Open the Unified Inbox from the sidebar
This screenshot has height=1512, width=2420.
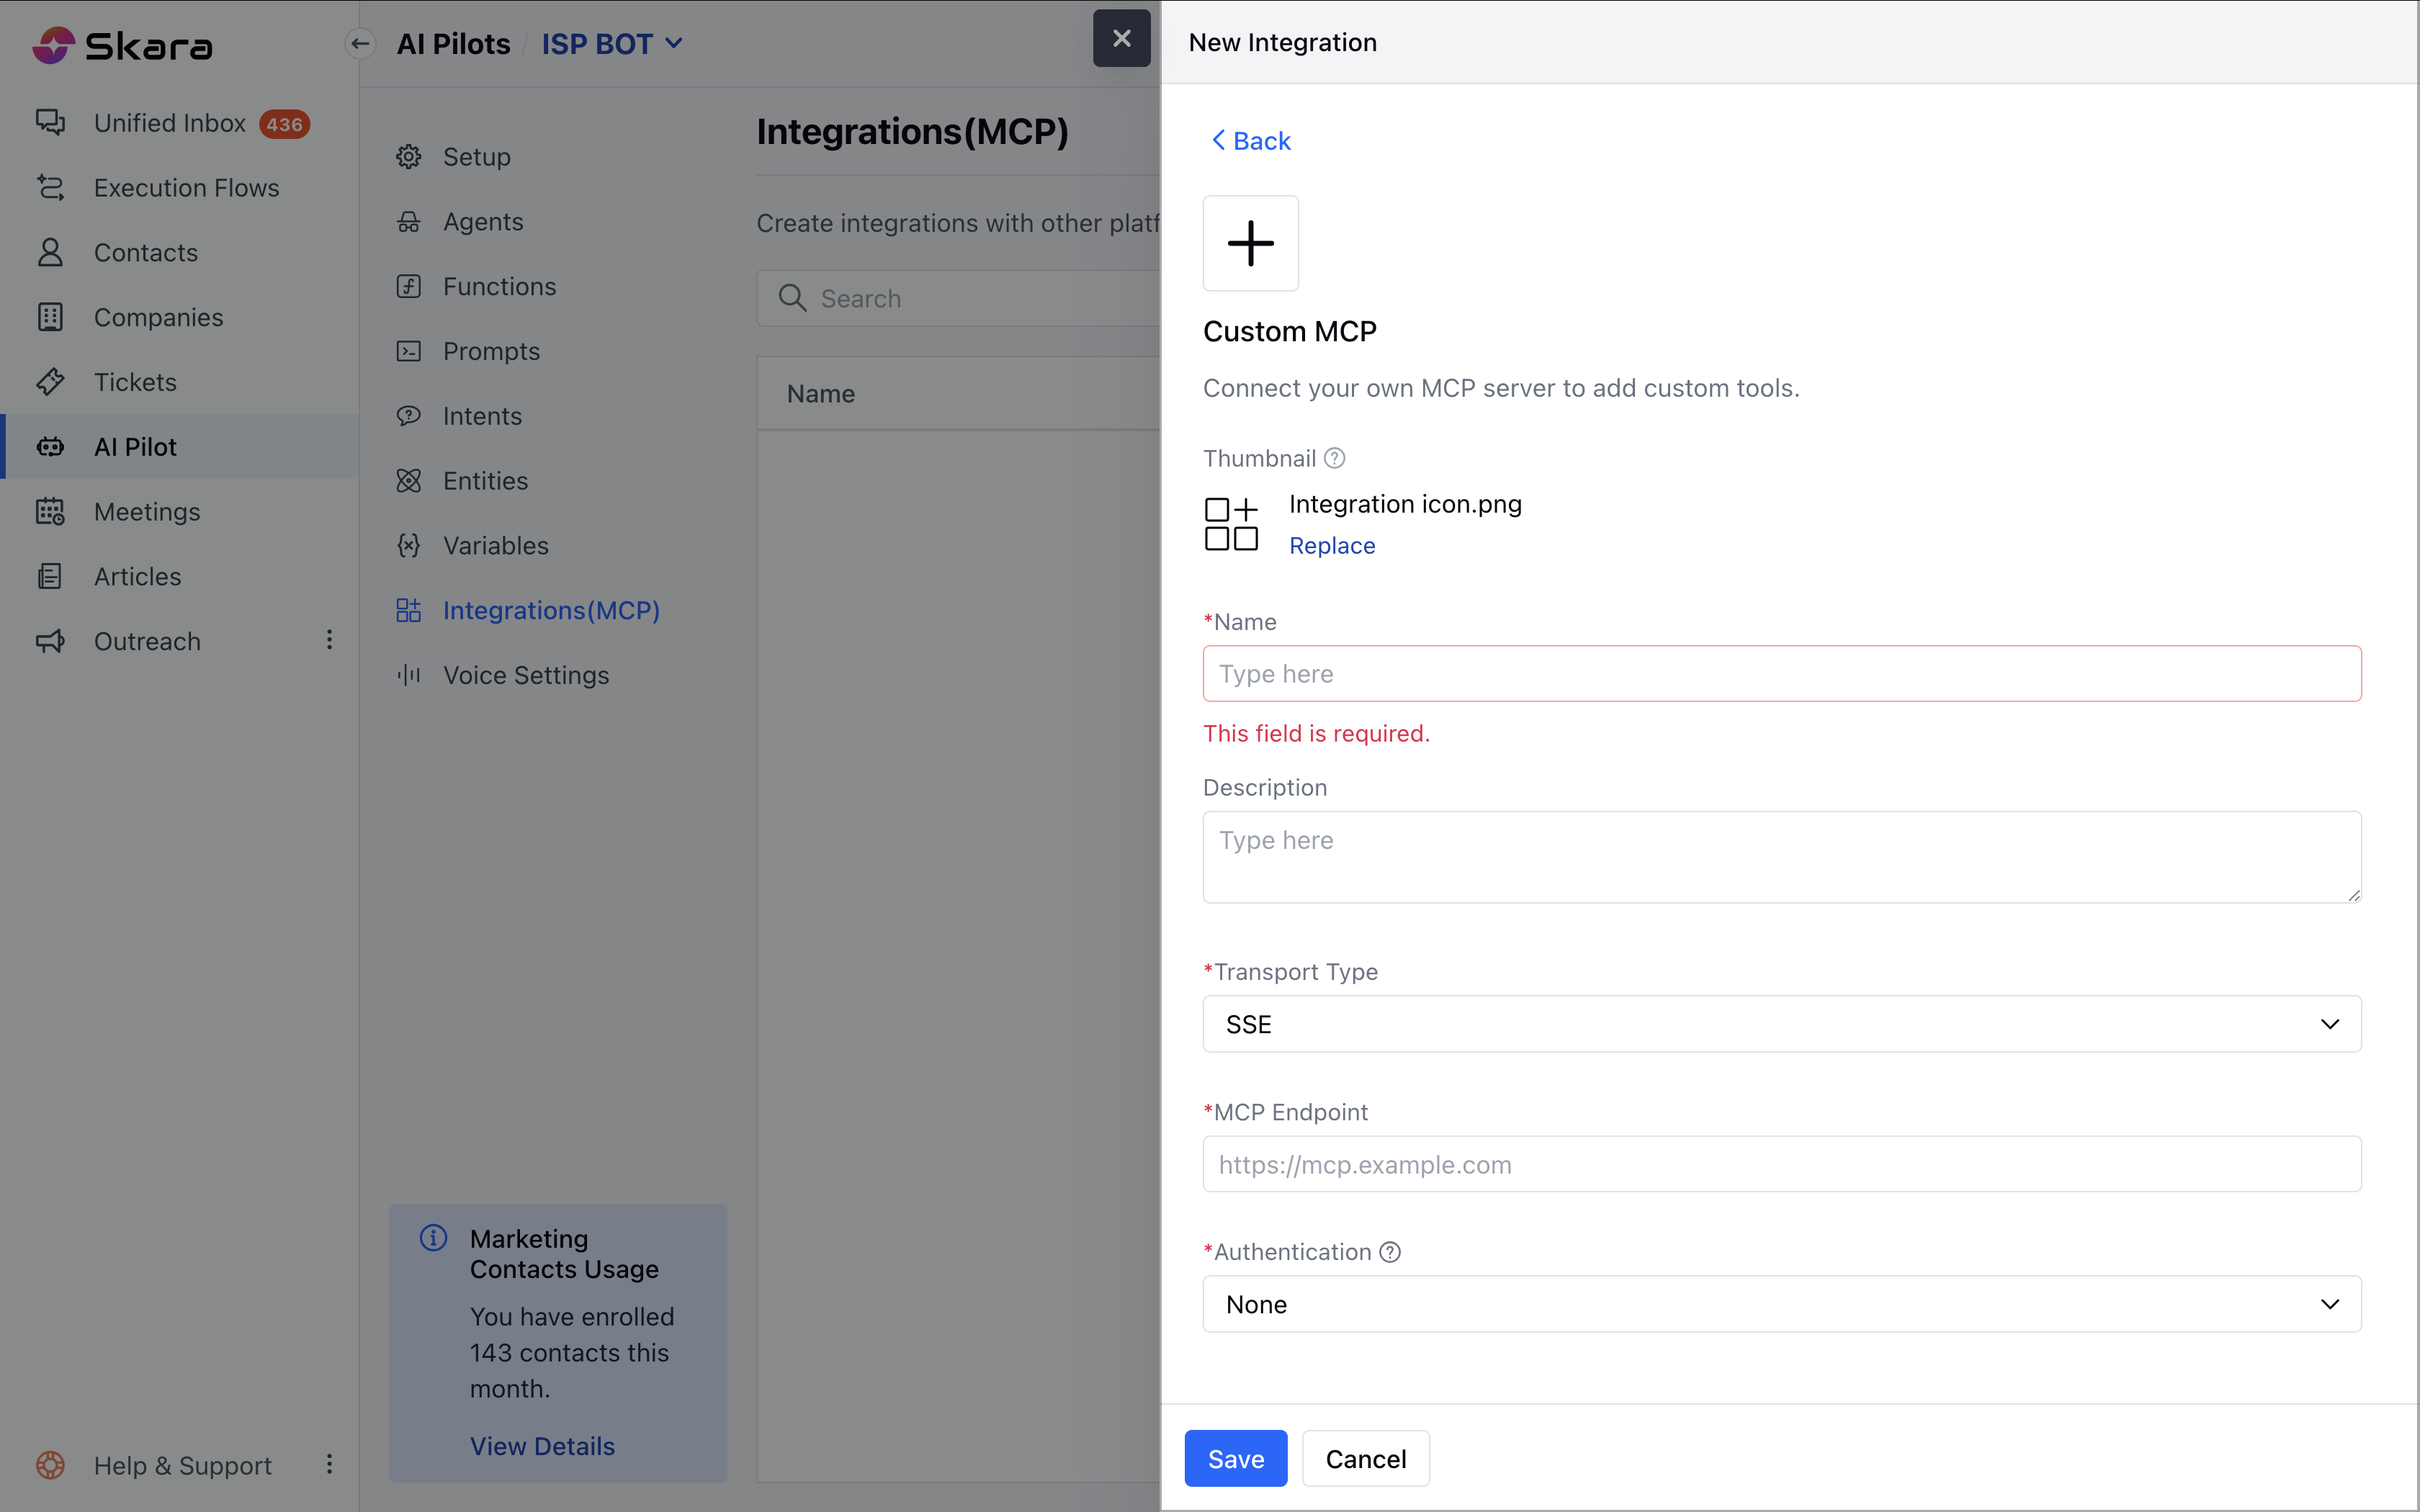[x=170, y=123]
